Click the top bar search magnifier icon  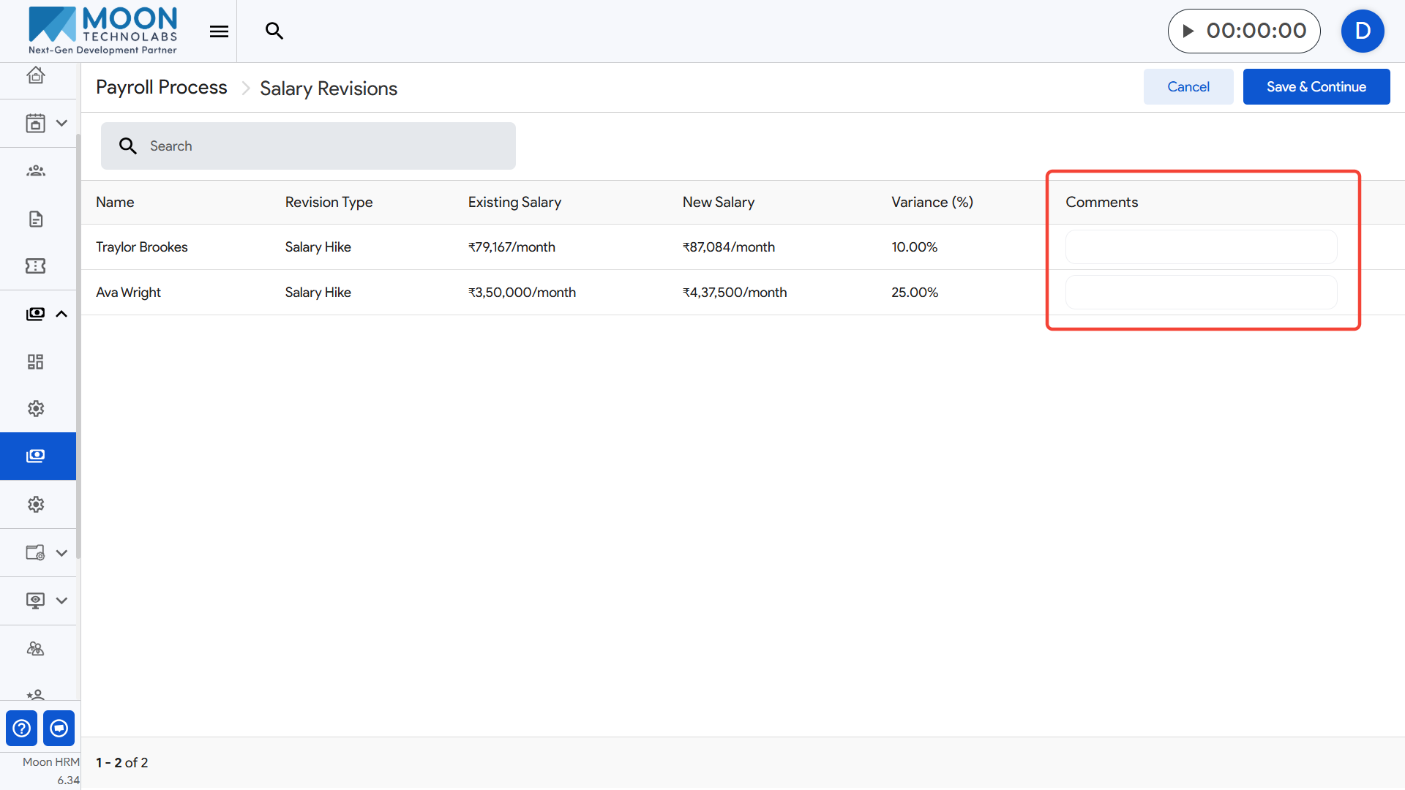(274, 31)
